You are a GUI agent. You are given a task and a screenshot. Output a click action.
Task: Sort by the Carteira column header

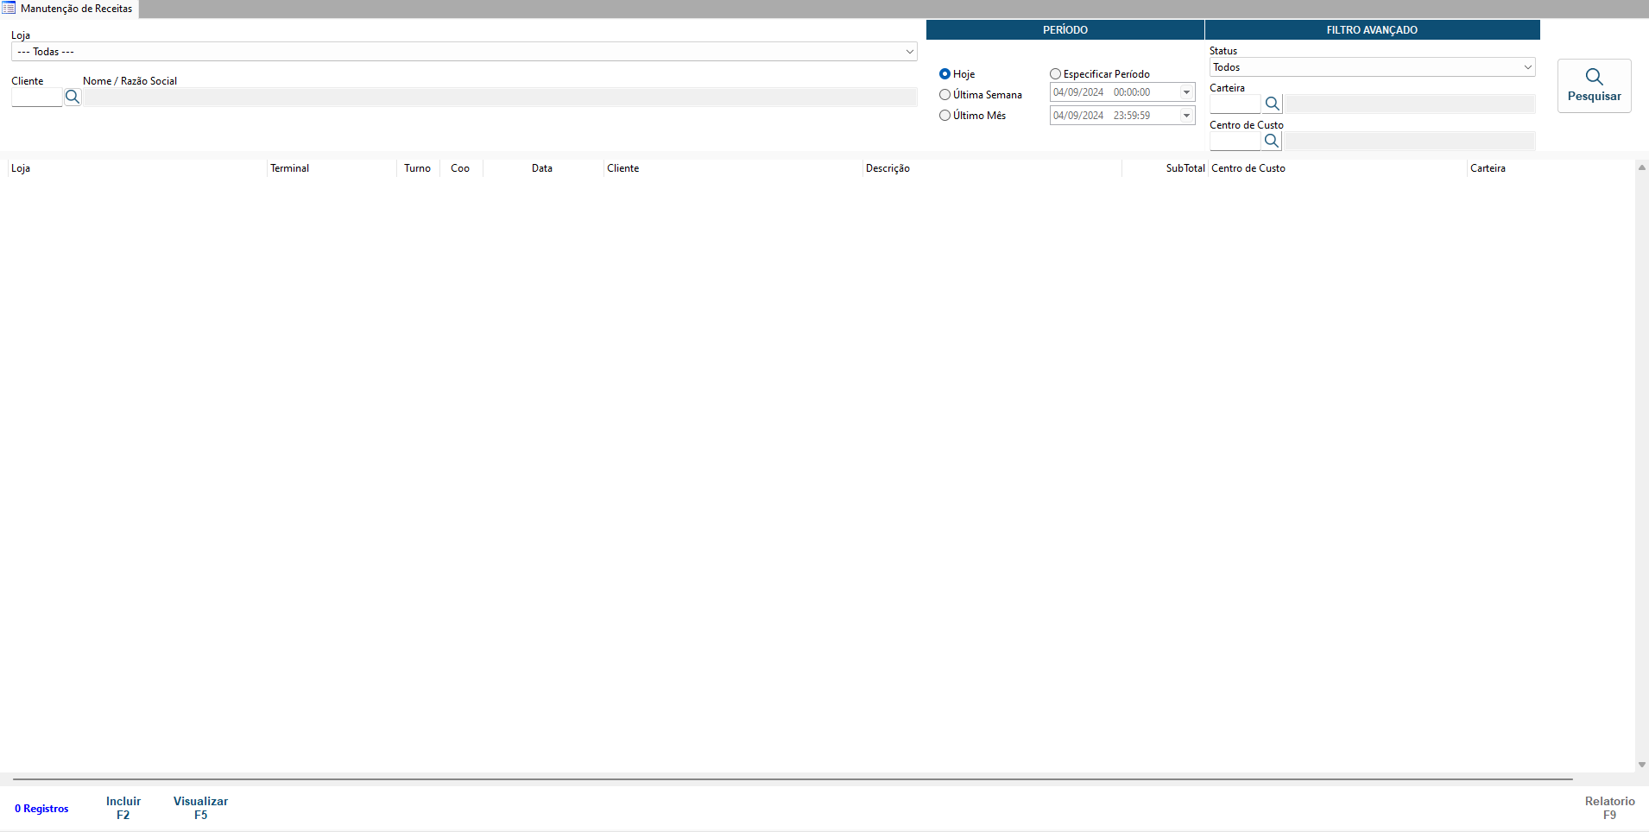tap(1551, 168)
